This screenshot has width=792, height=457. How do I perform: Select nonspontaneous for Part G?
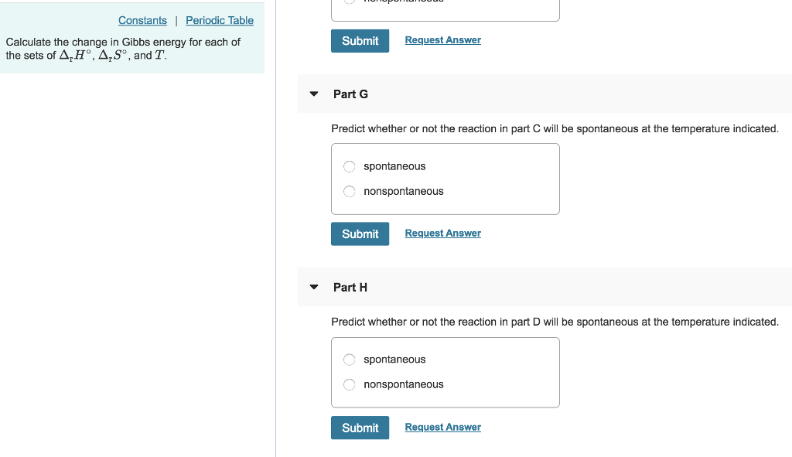point(349,191)
